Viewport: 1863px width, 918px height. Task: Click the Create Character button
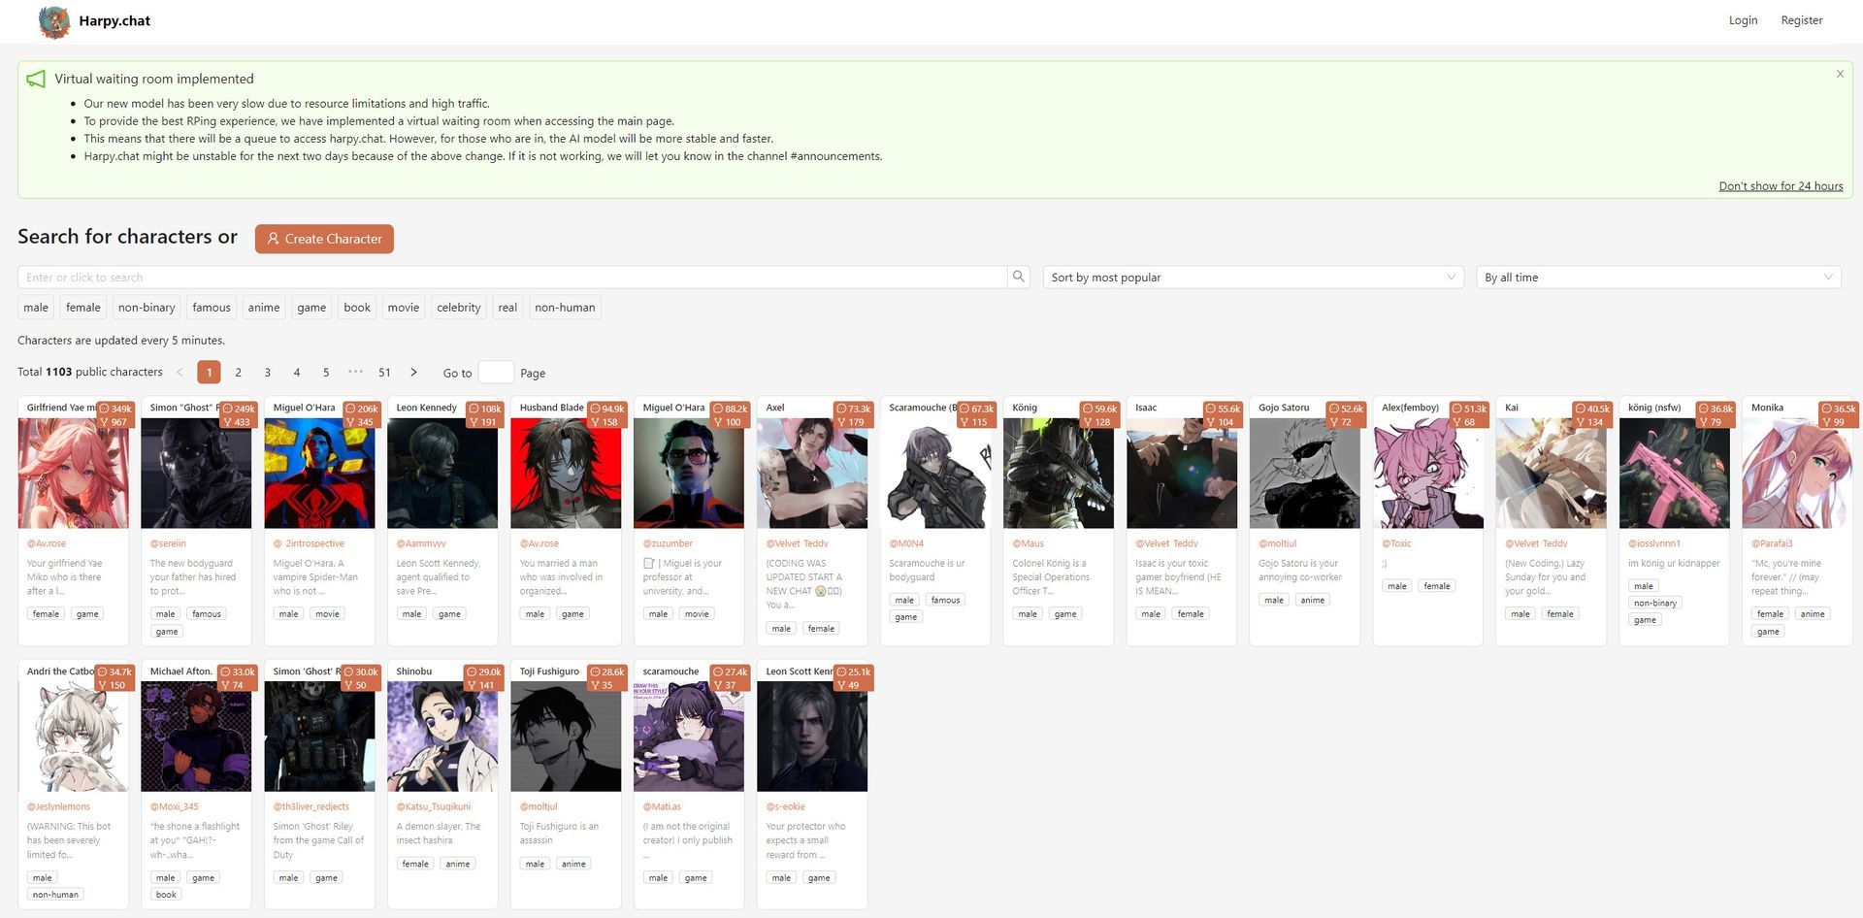coord(324,239)
